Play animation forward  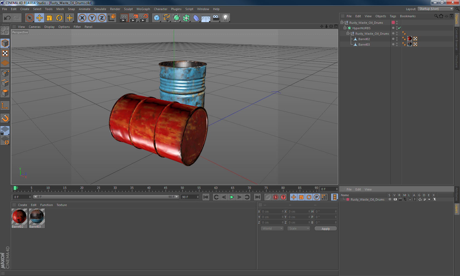(x=232, y=197)
